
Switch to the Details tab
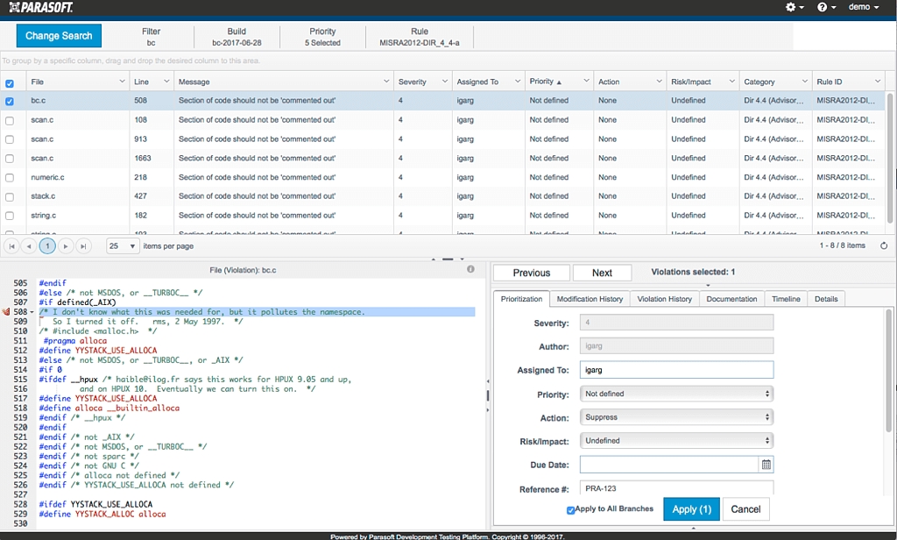pyautogui.click(x=826, y=299)
